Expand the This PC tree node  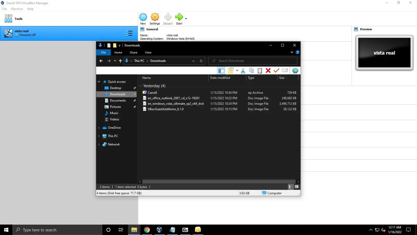[x=99, y=136]
